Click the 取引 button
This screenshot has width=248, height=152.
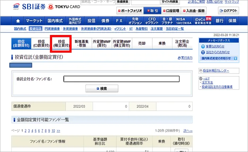(152, 11)
